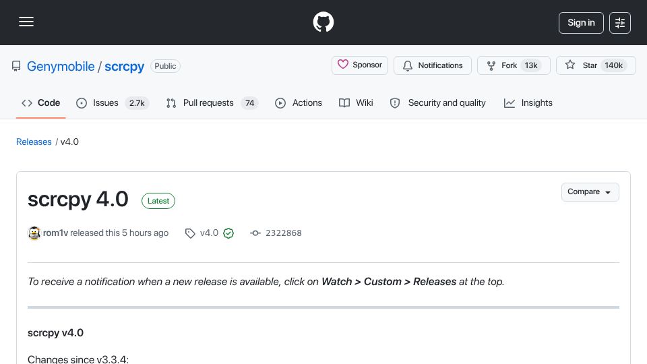
Task: Go to GitHub homepage via Octocat logo
Action: [x=323, y=22]
